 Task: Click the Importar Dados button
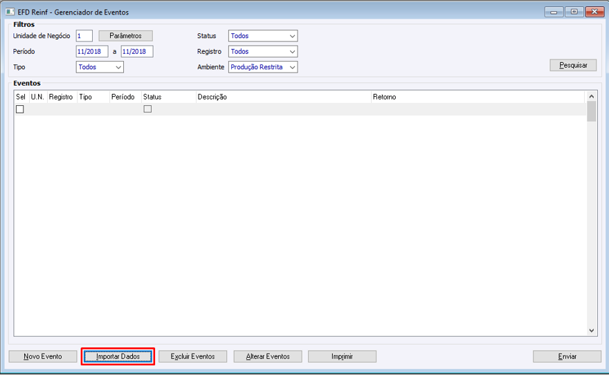click(x=118, y=356)
